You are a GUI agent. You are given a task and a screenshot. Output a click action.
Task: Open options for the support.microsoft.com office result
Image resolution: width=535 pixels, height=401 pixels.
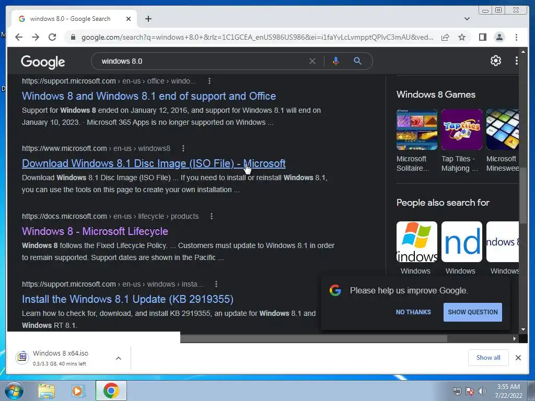point(209,81)
